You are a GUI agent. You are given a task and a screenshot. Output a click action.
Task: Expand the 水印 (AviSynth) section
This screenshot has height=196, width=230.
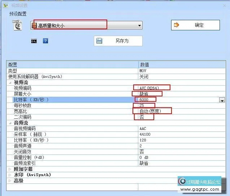tap(10, 175)
